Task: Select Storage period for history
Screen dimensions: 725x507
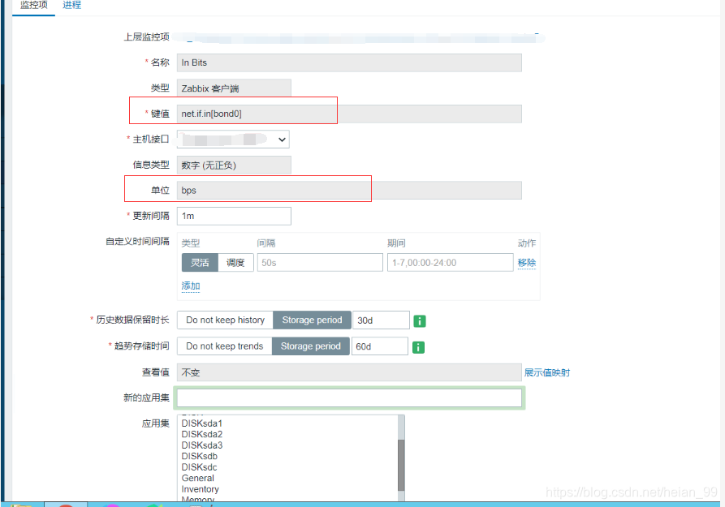Action: click(312, 320)
